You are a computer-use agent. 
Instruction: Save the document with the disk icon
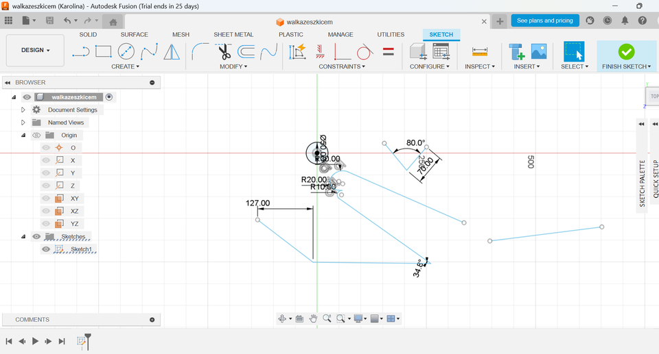tap(49, 21)
